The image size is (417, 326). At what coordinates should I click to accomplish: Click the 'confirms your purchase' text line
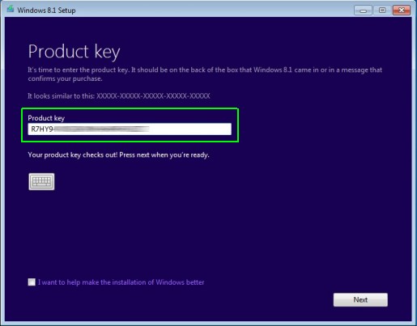click(x=65, y=78)
